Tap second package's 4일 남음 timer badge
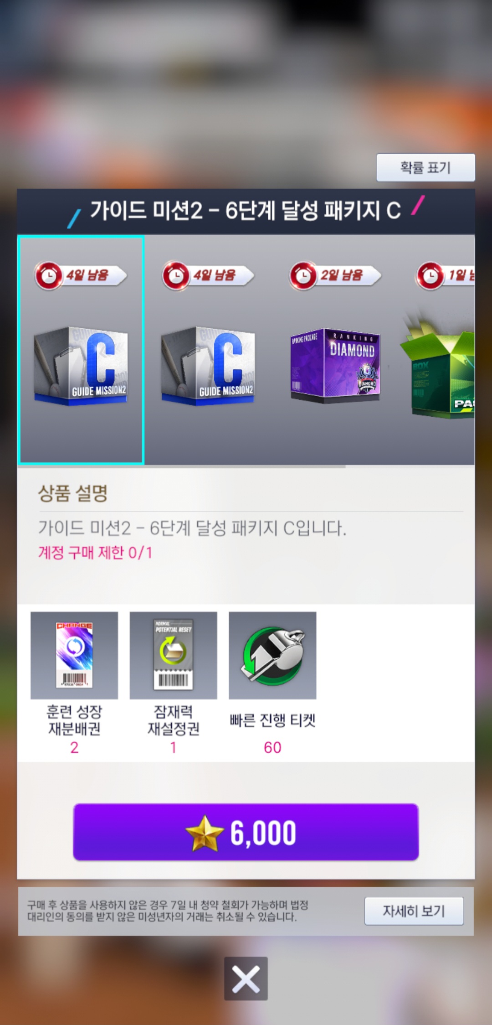This screenshot has height=1025, width=492. pos(208,275)
